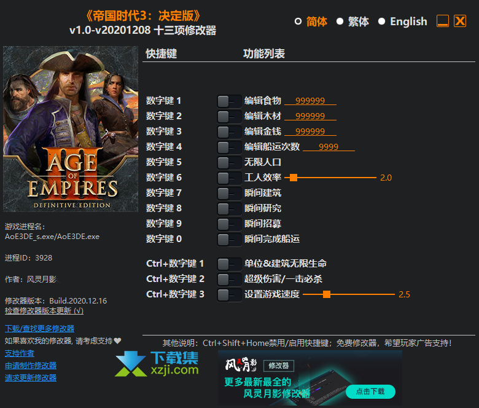Click the v1.0-v20201208 十三项修改器 subtitle
The width and height of the screenshot is (479, 408).
[143, 30]
